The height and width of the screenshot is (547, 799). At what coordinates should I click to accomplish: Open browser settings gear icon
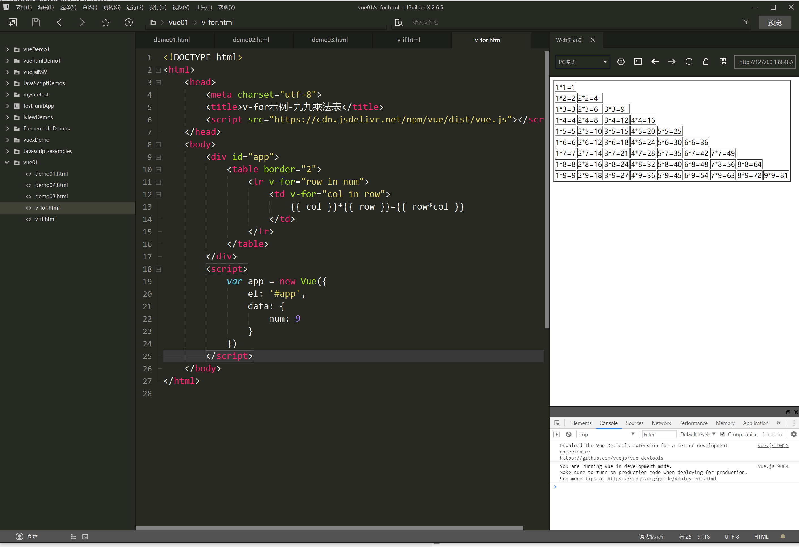[621, 61]
